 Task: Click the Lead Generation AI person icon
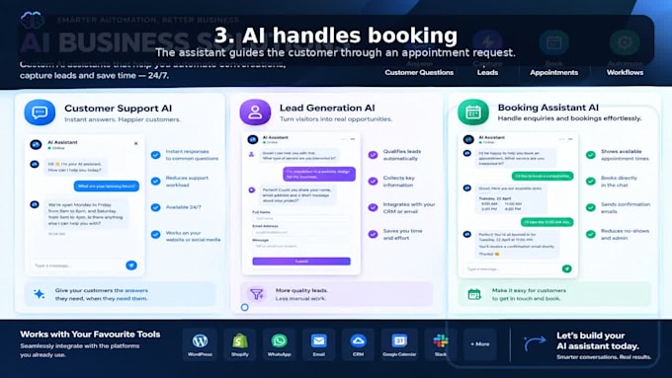point(255,113)
